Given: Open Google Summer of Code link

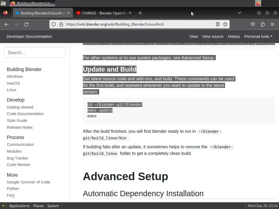Looking at the screenshot, I should [x=28, y=182].
